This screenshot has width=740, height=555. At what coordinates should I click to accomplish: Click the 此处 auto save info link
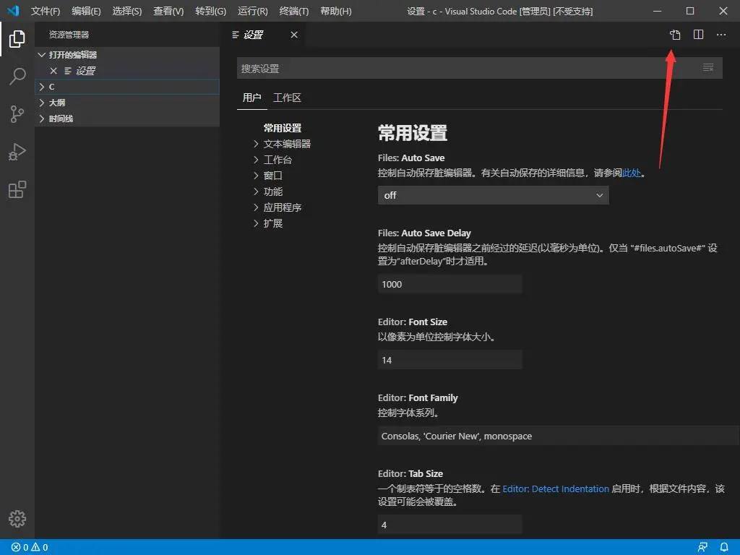632,173
